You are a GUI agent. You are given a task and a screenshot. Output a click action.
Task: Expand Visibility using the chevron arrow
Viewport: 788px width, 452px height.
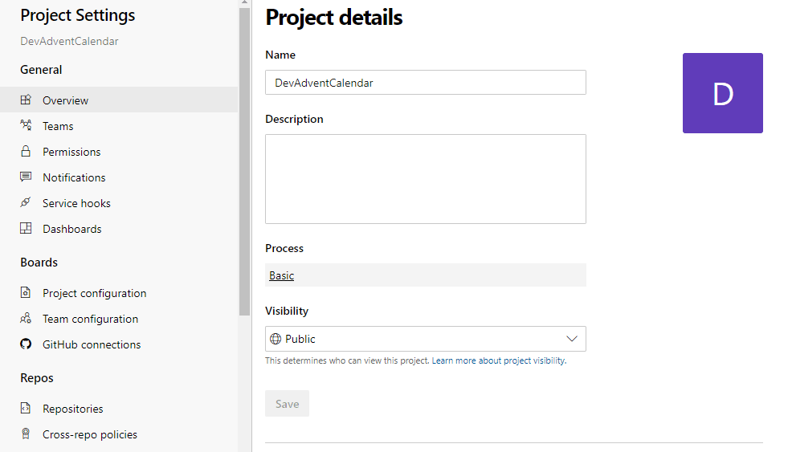point(572,339)
